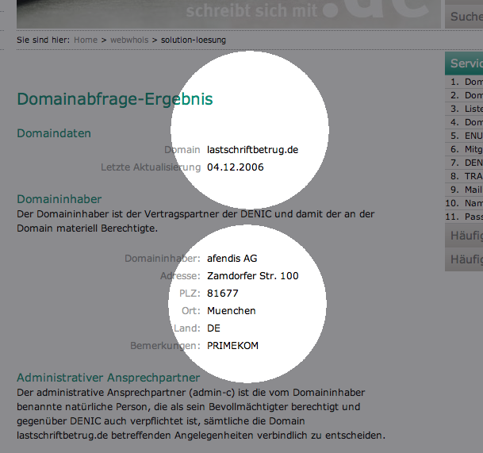Open Service menu item number 4

464,122
